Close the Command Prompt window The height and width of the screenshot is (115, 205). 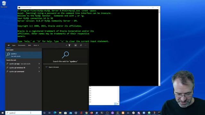[x=158, y=8]
